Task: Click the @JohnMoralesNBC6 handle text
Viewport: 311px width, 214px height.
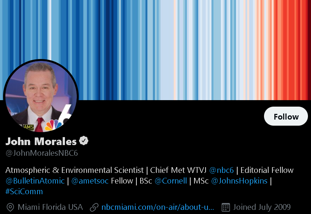Action: [x=42, y=153]
